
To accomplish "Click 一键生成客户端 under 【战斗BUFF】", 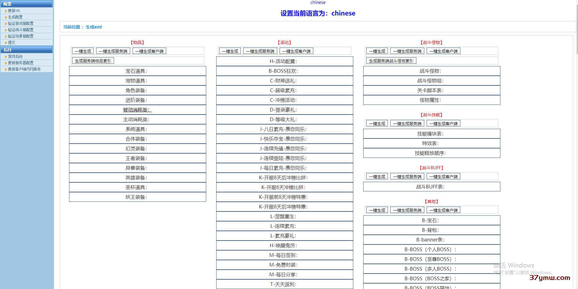I will [443, 176].
